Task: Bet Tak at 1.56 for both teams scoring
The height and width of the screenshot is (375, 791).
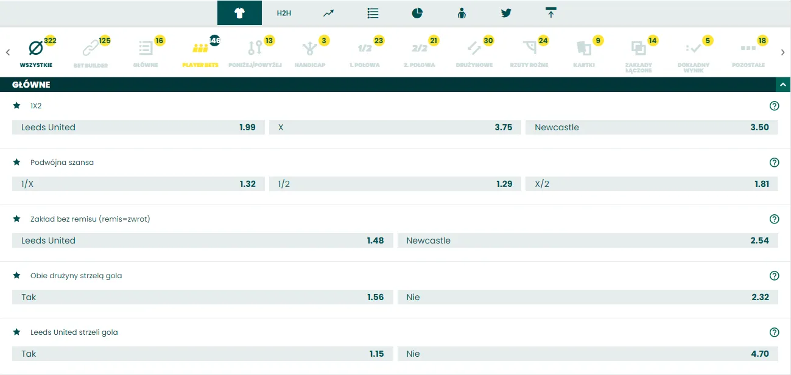Action: pyautogui.click(x=201, y=297)
